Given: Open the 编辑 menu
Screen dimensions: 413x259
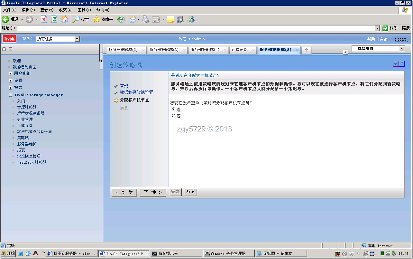Looking at the screenshot, I should [x=28, y=10].
